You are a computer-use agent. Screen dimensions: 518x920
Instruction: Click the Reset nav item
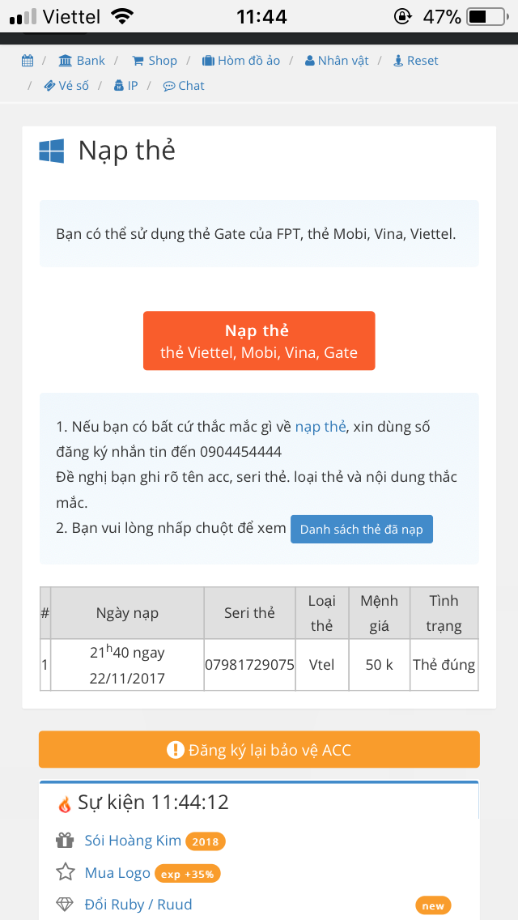click(415, 61)
